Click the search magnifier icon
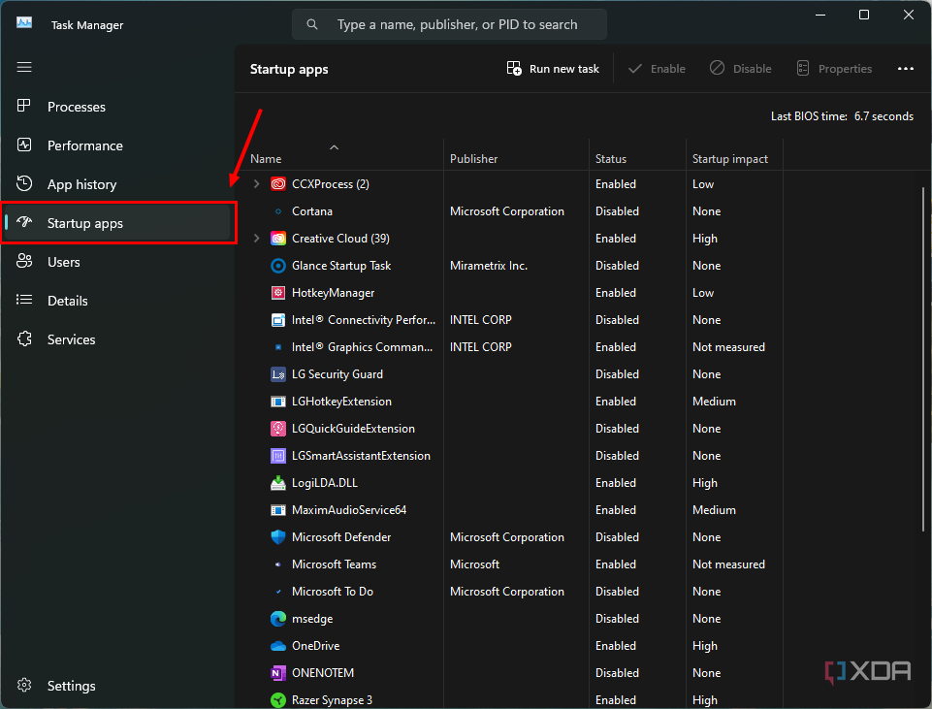The height and width of the screenshot is (709, 932). [312, 24]
